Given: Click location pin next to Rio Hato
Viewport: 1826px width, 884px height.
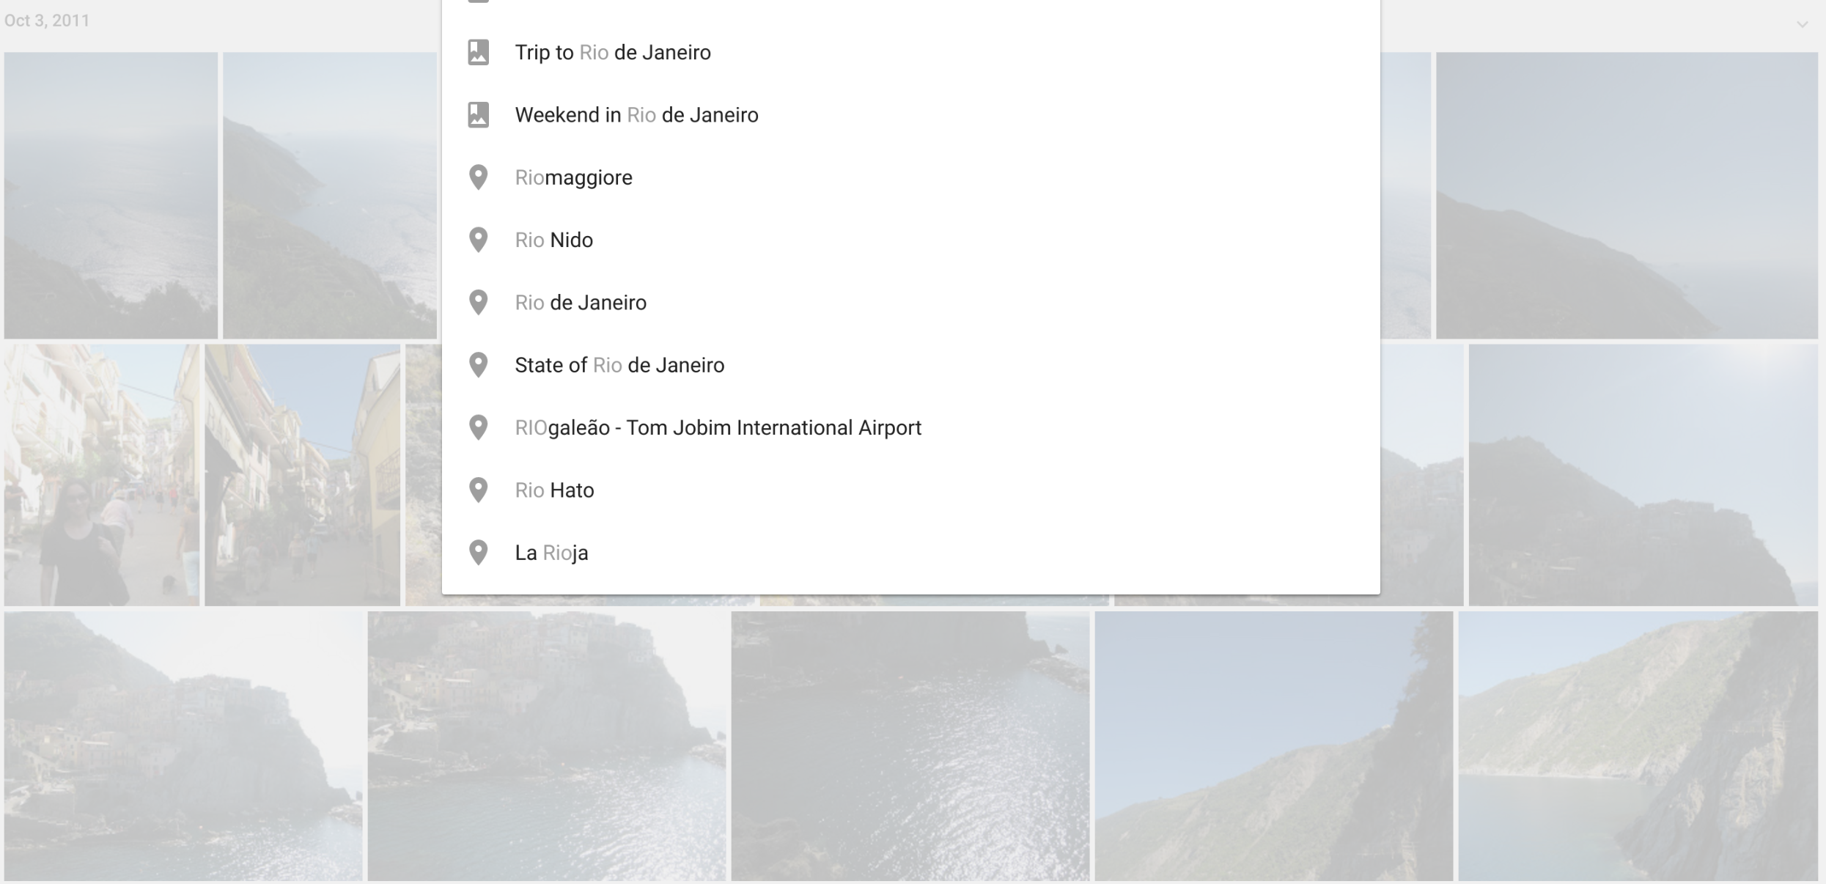Looking at the screenshot, I should (478, 490).
